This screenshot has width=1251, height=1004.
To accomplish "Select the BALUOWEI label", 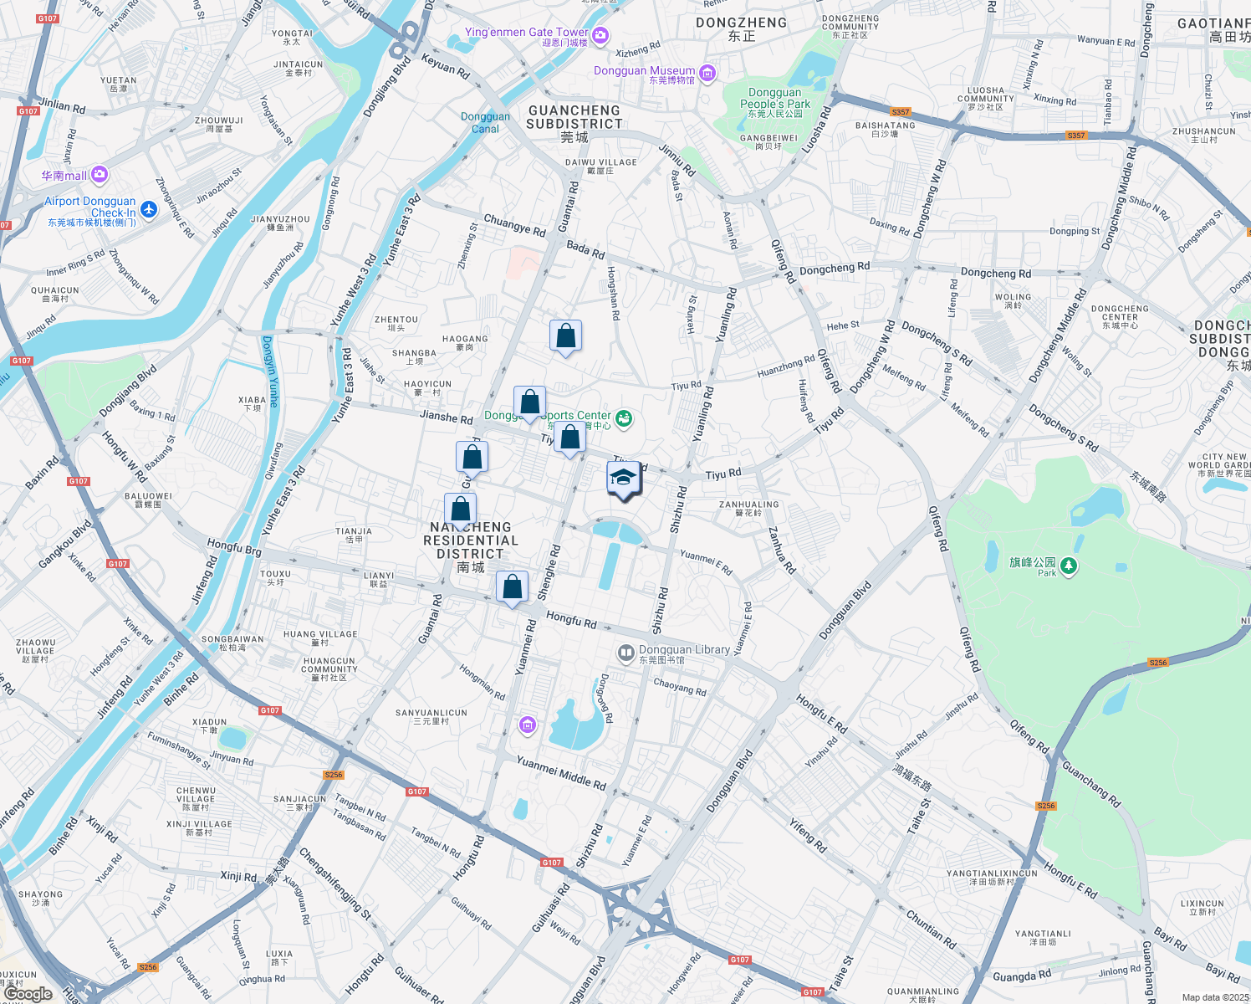I will point(148,500).
